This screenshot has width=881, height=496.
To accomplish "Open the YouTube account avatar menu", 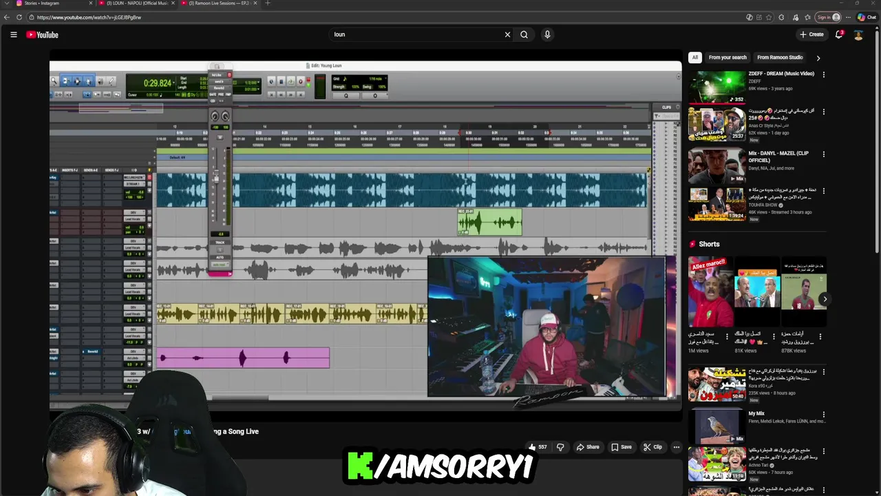I will click(x=858, y=34).
